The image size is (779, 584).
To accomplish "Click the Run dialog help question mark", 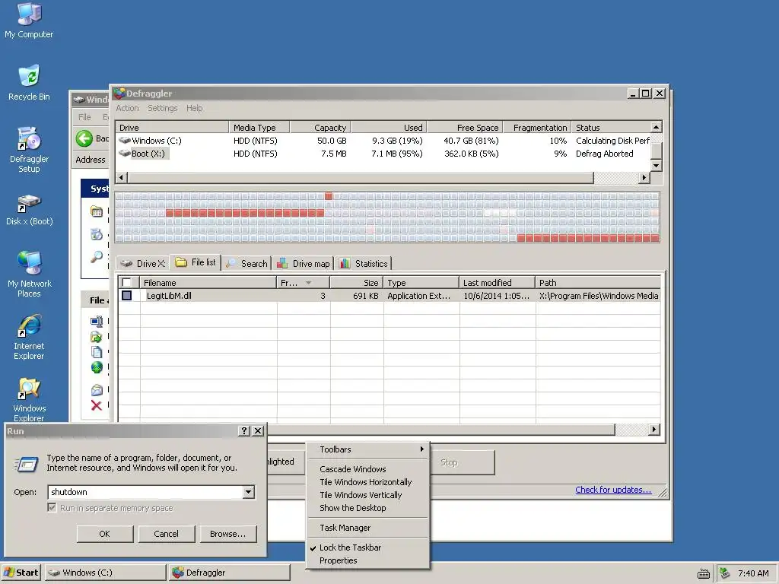I will click(244, 430).
